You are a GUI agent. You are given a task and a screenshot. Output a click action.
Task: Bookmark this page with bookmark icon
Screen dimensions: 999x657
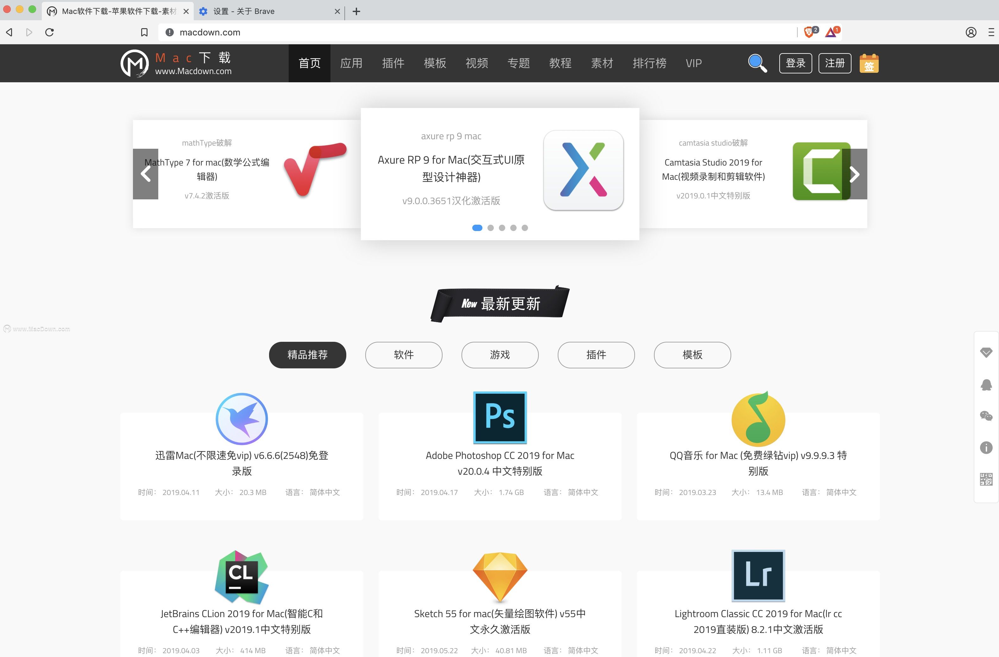pyautogui.click(x=144, y=32)
